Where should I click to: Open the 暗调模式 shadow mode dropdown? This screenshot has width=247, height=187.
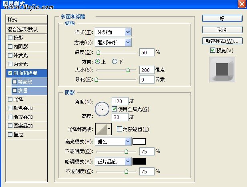pyautogui.click(x=113, y=161)
